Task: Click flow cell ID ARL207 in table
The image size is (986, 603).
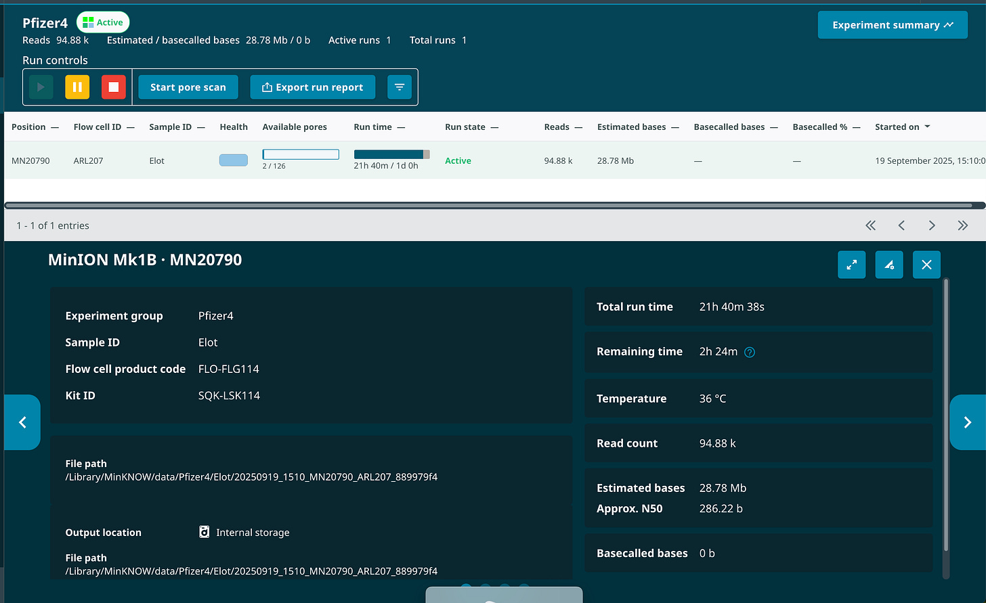Action: (x=88, y=160)
